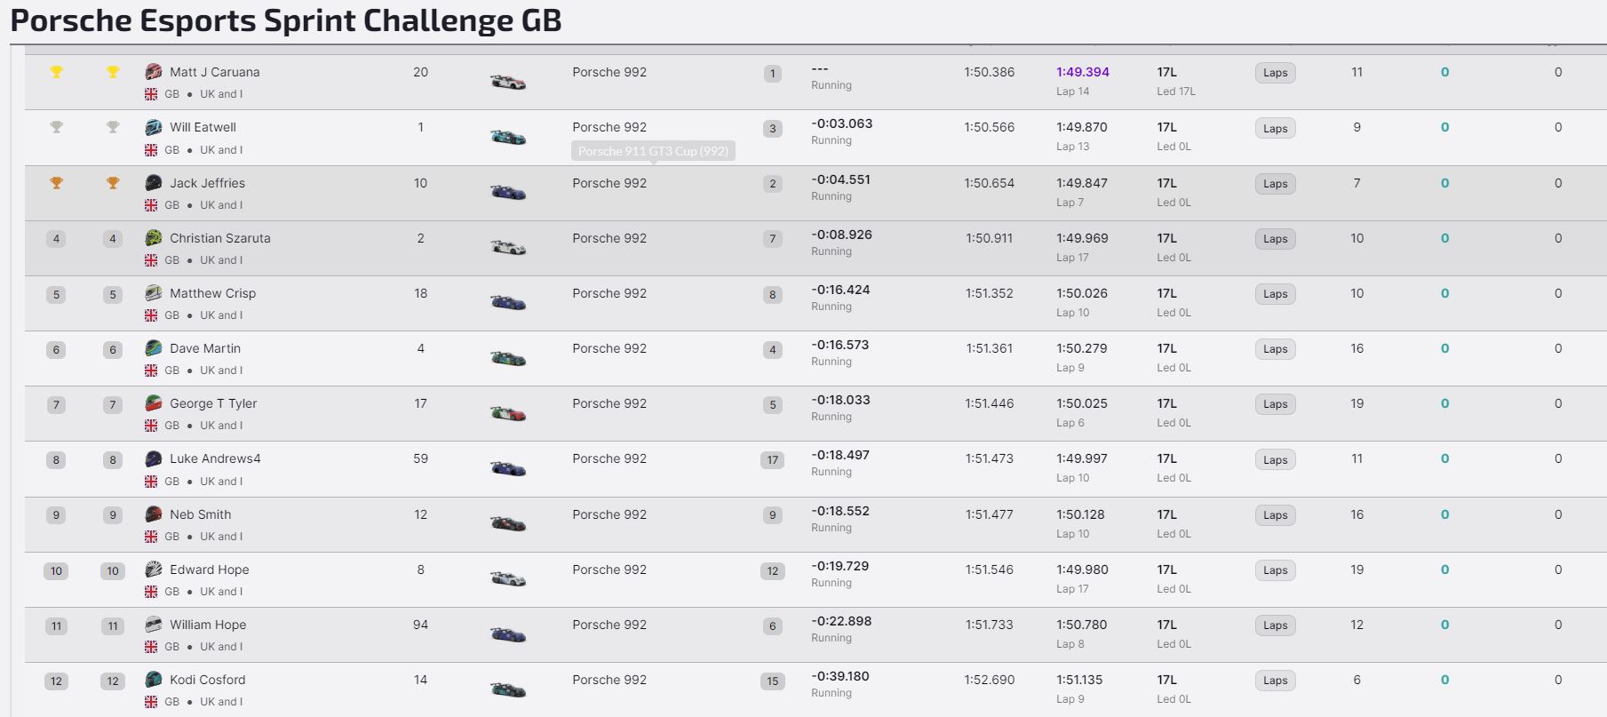The image size is (1607, 717).
Task: Click Edward Hope's car livery thumbnail
Action: click(508, 579)
